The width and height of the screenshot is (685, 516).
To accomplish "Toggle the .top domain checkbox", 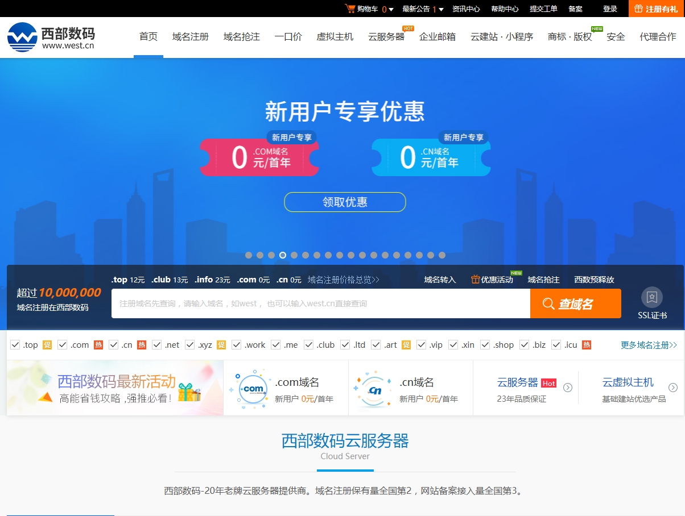I will (15, 344).
